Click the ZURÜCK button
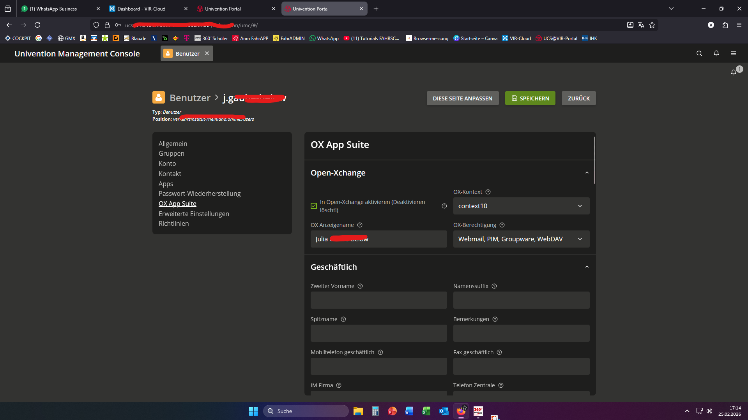The width and height of the screenshot is (748, 420). click(x=578, y=98)
